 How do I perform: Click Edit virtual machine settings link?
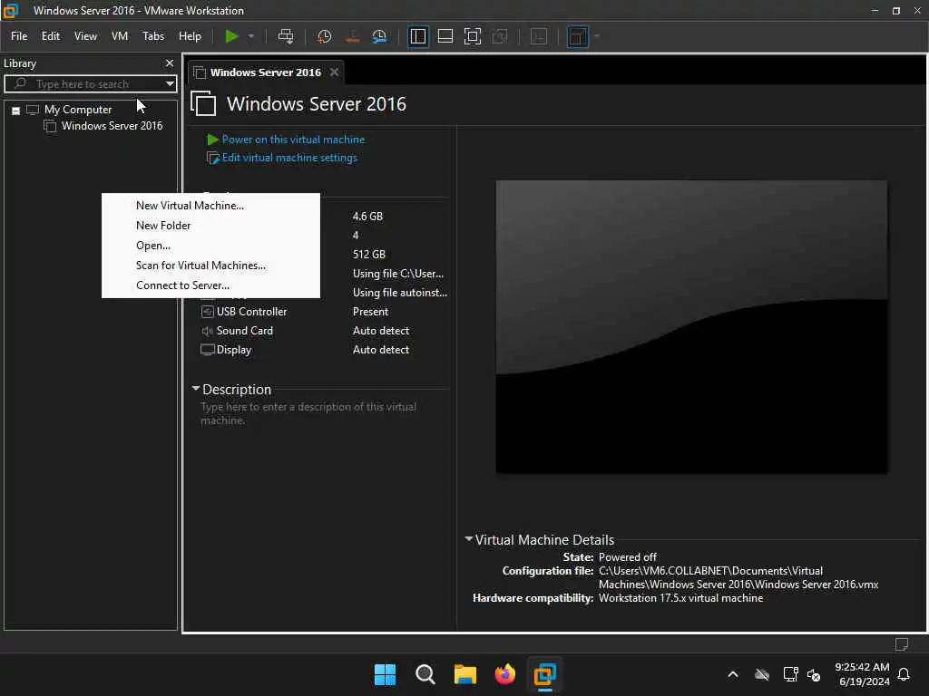(289, 158)
